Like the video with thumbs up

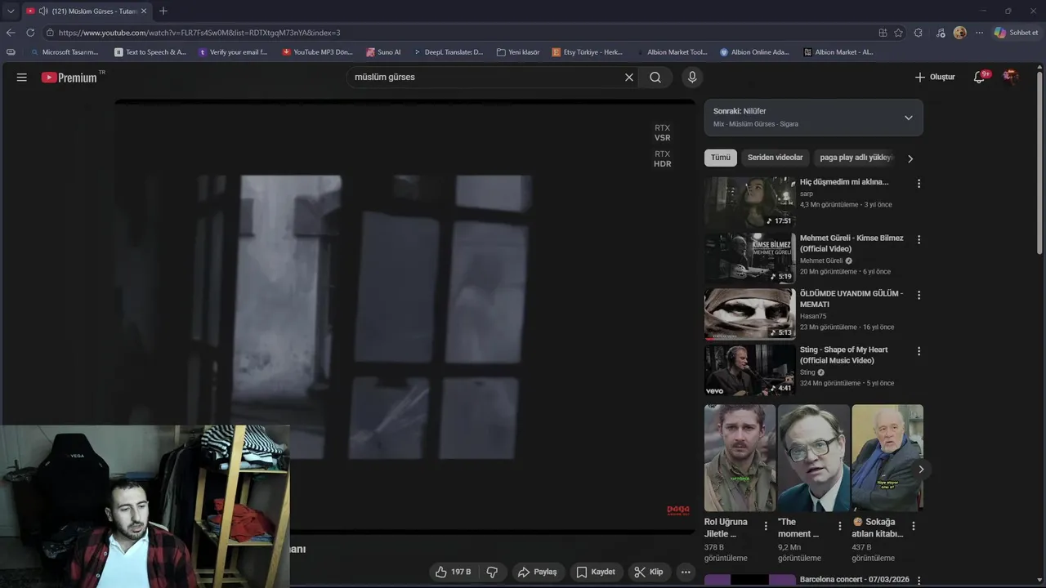pos(454,572)
